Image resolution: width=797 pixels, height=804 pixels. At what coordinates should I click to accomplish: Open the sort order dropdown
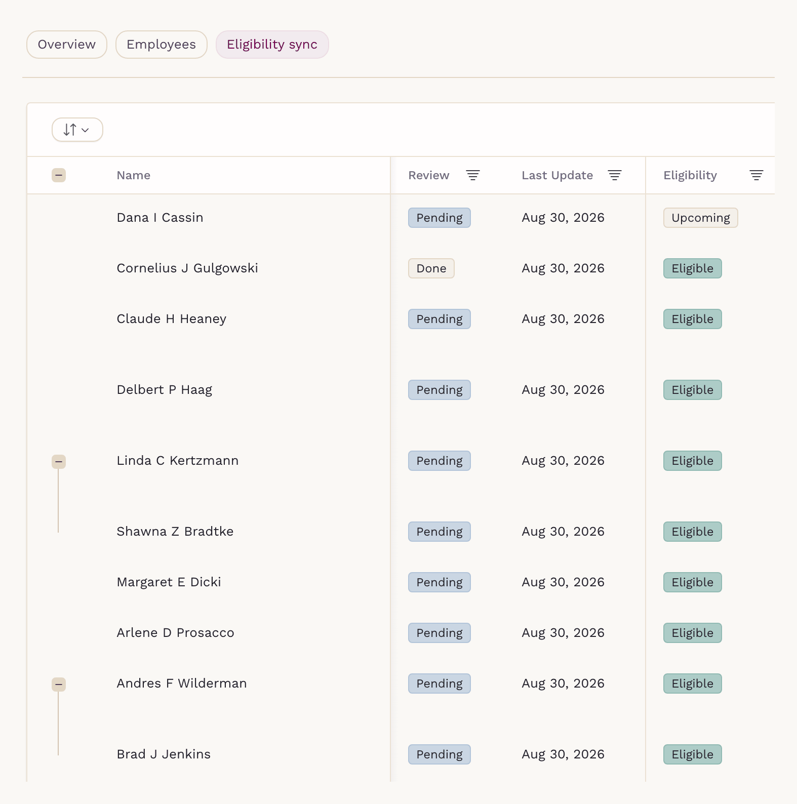tap(77, 130)
